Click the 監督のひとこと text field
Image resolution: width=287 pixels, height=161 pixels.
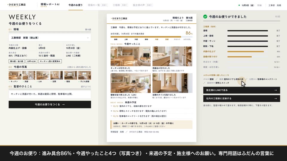(50, 94)
